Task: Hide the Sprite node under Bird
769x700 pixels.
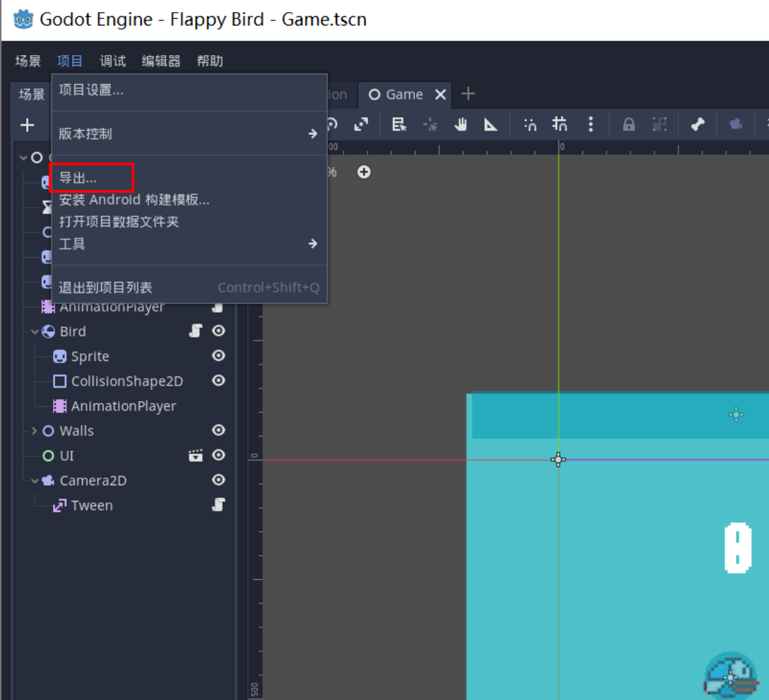Action: click(x=218, y=355)
